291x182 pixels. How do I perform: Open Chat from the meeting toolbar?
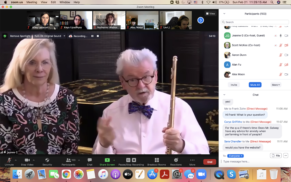point(90,160)
